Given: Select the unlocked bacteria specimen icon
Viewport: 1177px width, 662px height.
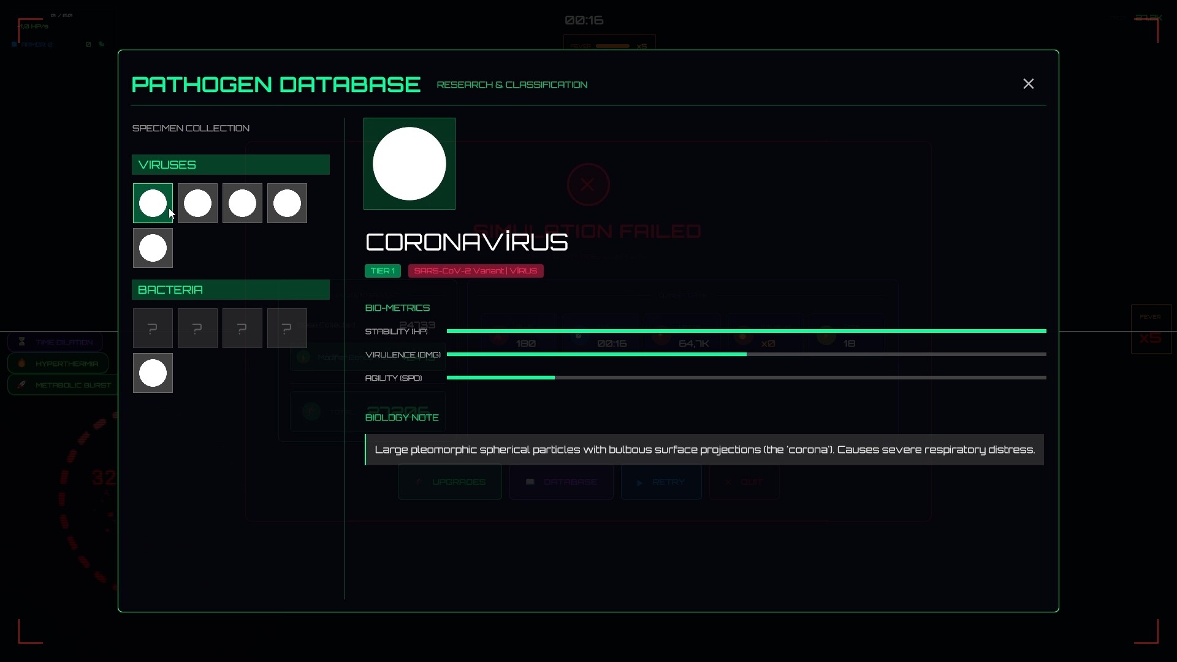Looking at the screenshot, I should [x=153, y=373].
